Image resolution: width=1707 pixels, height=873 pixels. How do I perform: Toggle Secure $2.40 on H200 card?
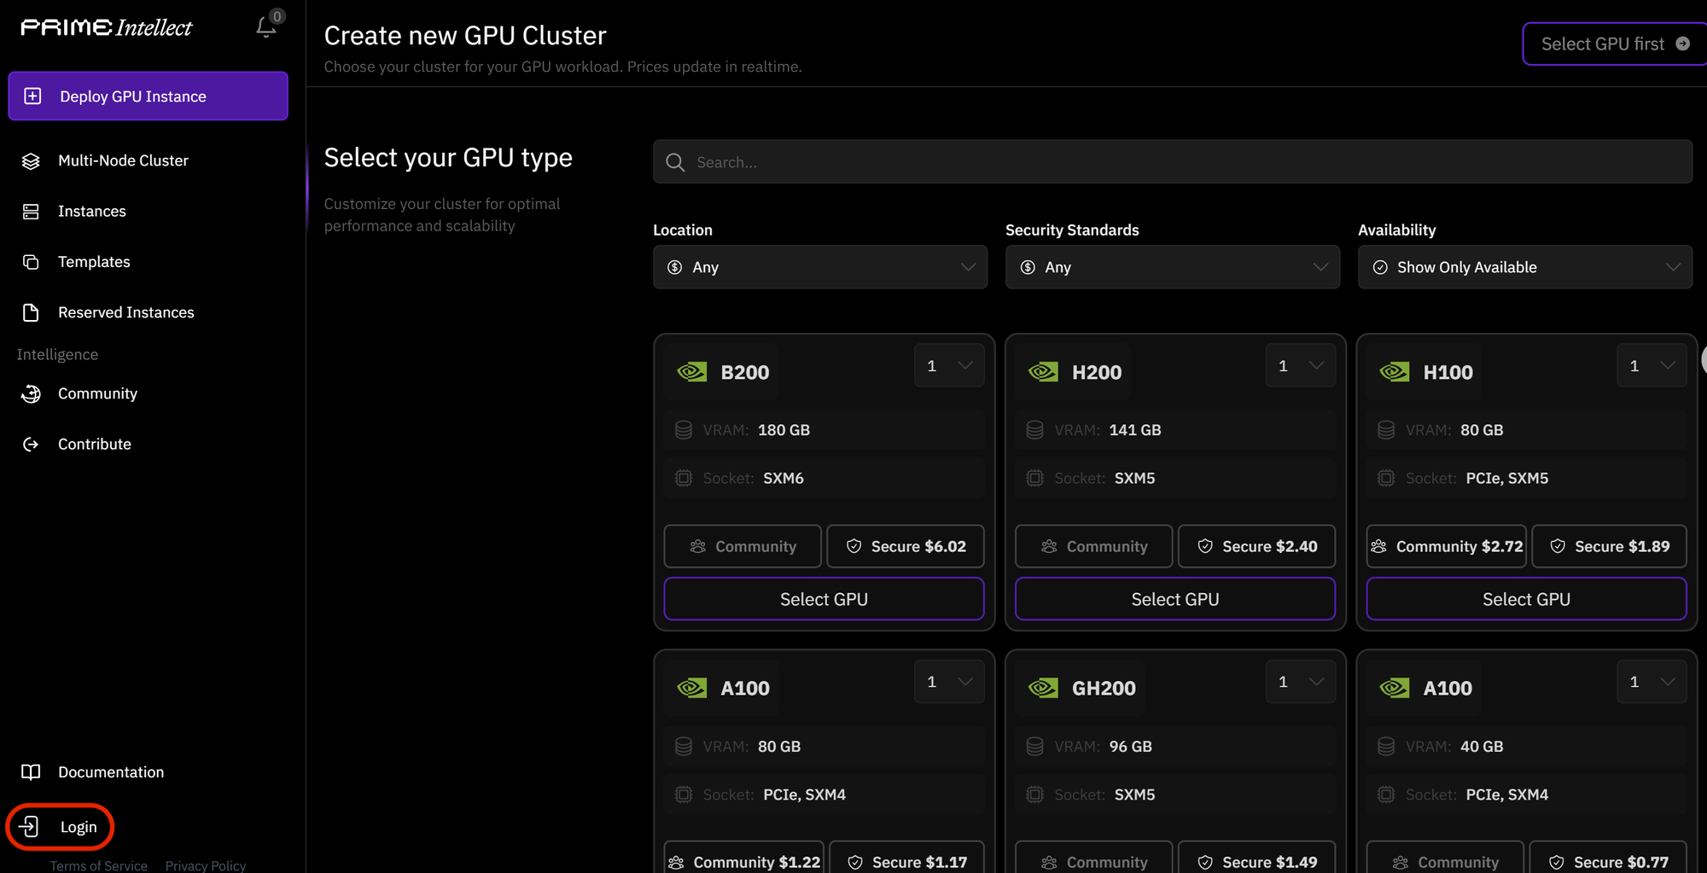pos(1256,546)
